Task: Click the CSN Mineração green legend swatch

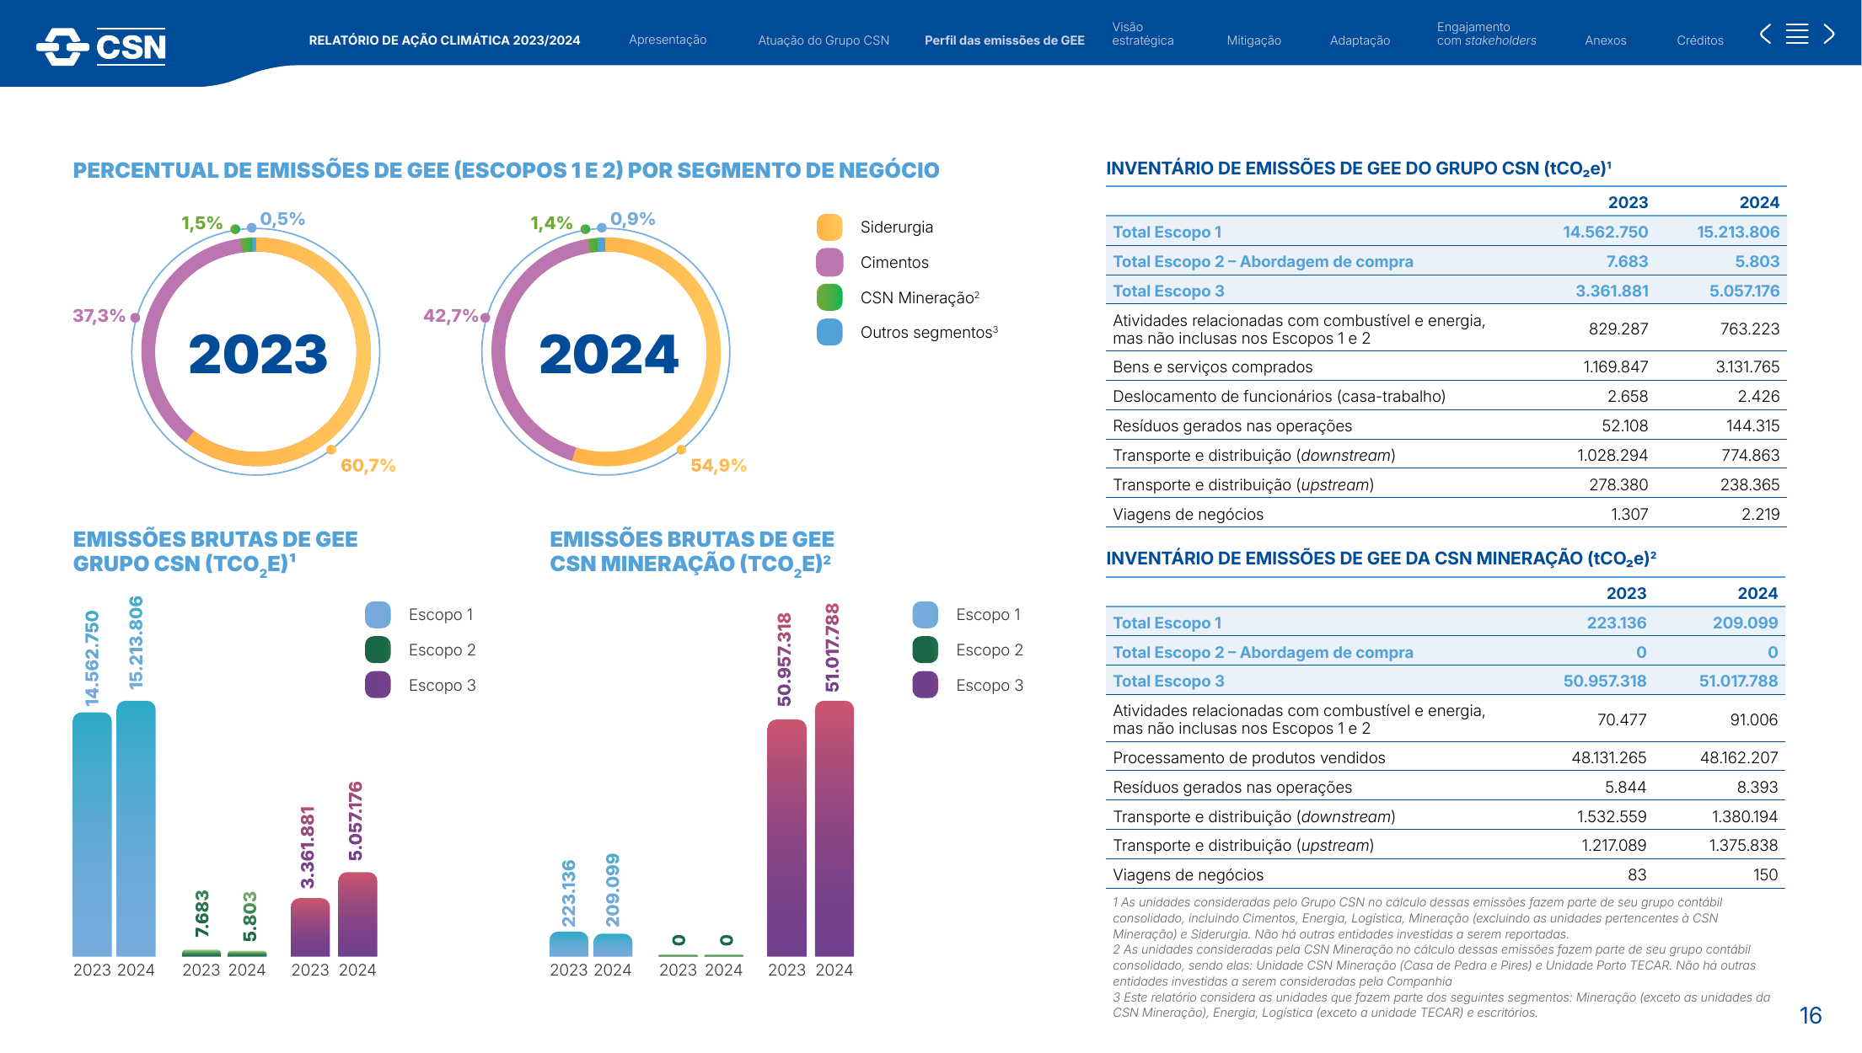Action: click(x=829, y=297)
